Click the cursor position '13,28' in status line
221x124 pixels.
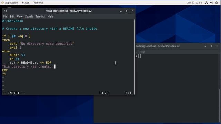pyautogui.click(x=104, y=93)
